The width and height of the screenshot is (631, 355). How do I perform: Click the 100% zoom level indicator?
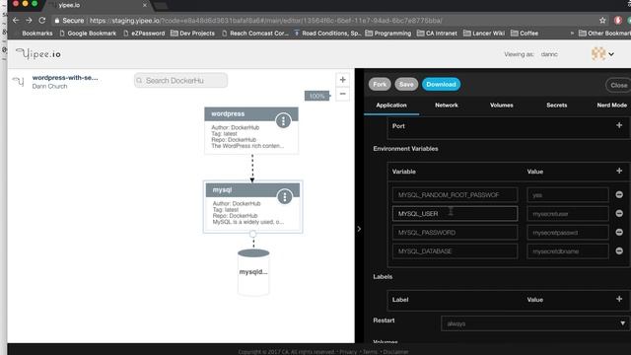pyautogui.click(x=316, y=96)
